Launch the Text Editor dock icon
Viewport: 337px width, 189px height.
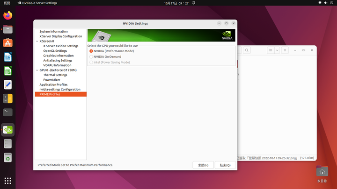pos(8,84)
